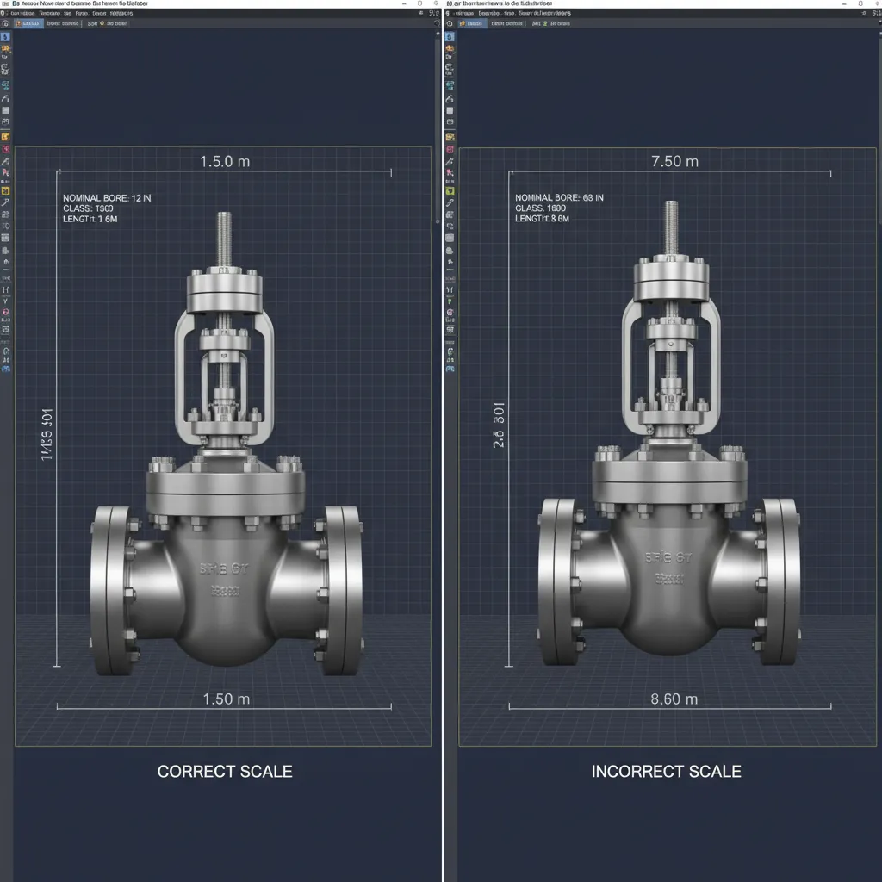Click the grey filled square icon in right window sidebar
Screen dimensions: 882x882
click(x=450, y=110)
